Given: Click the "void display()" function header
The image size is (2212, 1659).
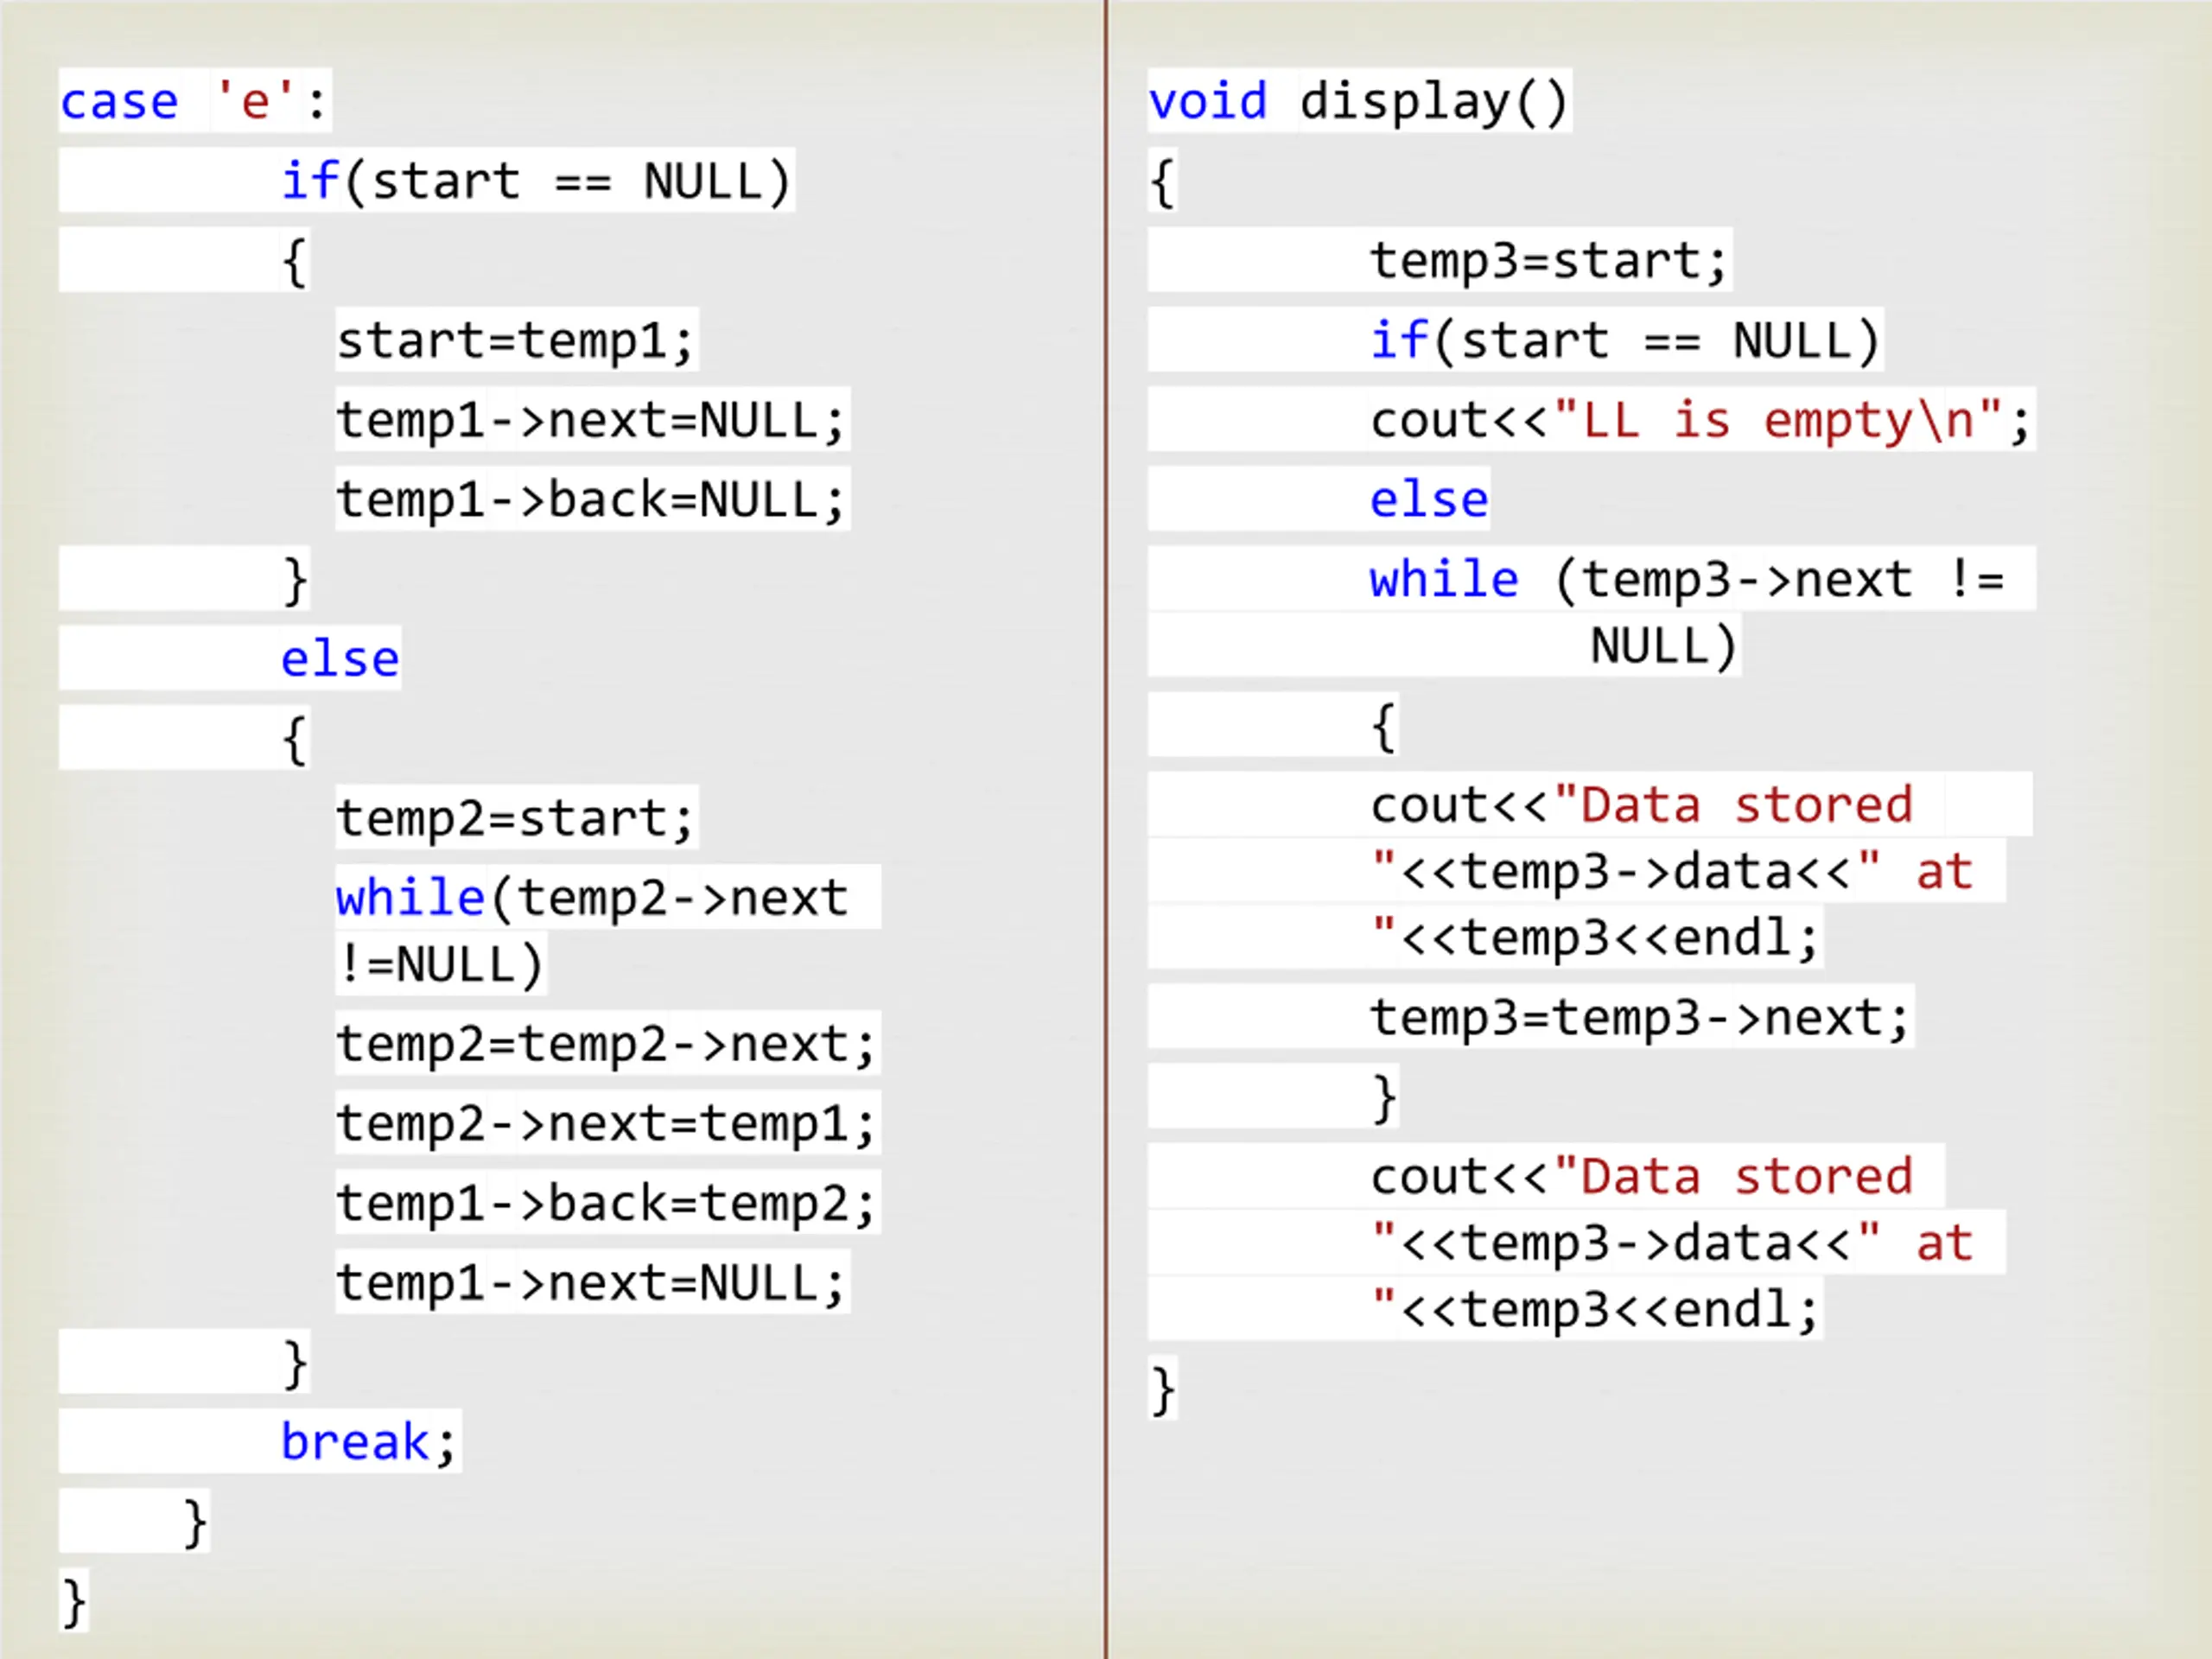Looking at the screenshot, I should [x=1359, y=101].
